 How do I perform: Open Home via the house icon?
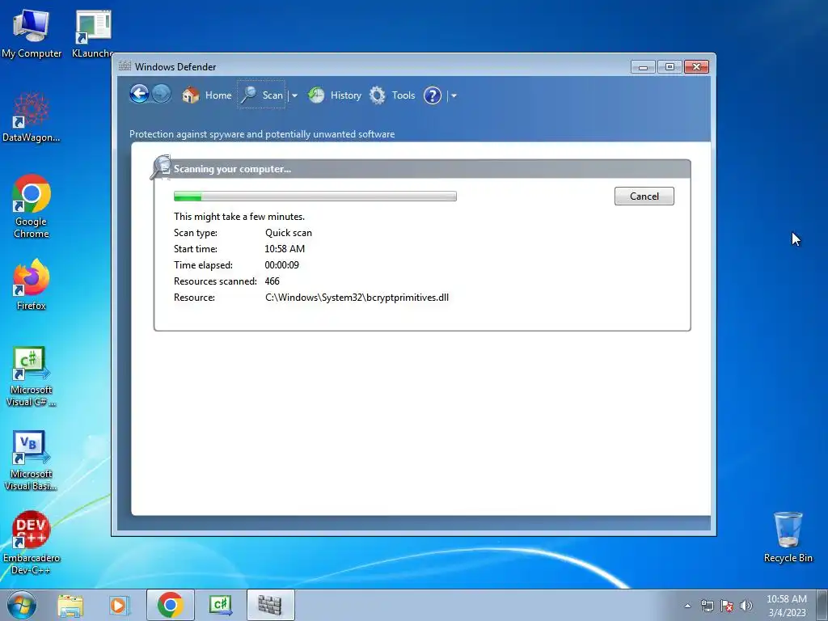point(191,95)
